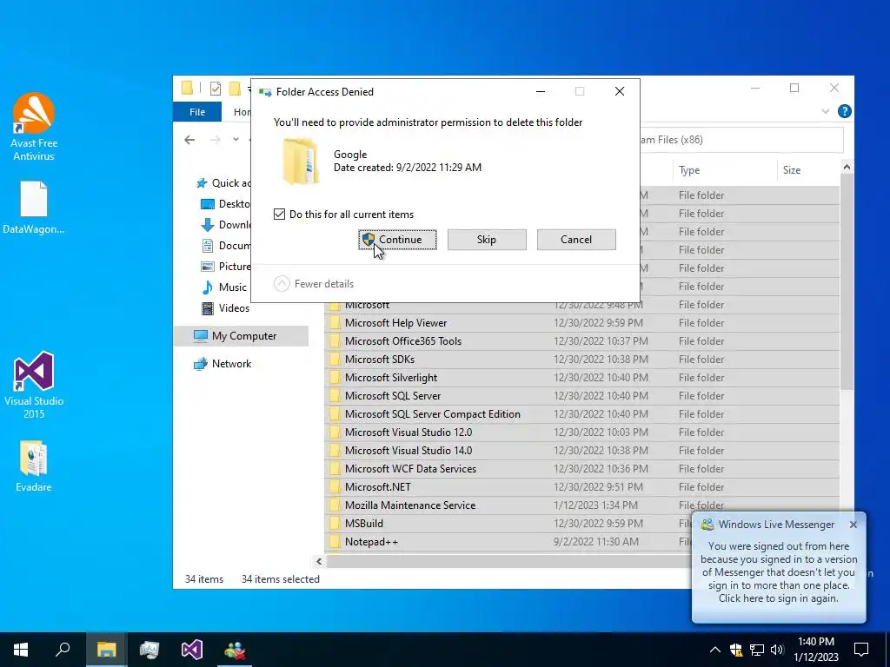This screenshot has width=890, height=667.
Task: Click the Skip button
Action: point(487,240)
